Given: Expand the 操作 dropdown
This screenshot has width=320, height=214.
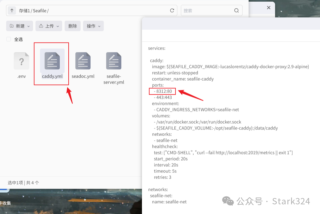Looking at the screenshot, I should pos(93,26).
